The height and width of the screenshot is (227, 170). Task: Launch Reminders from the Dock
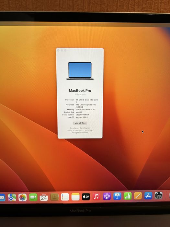coord(65,197)
